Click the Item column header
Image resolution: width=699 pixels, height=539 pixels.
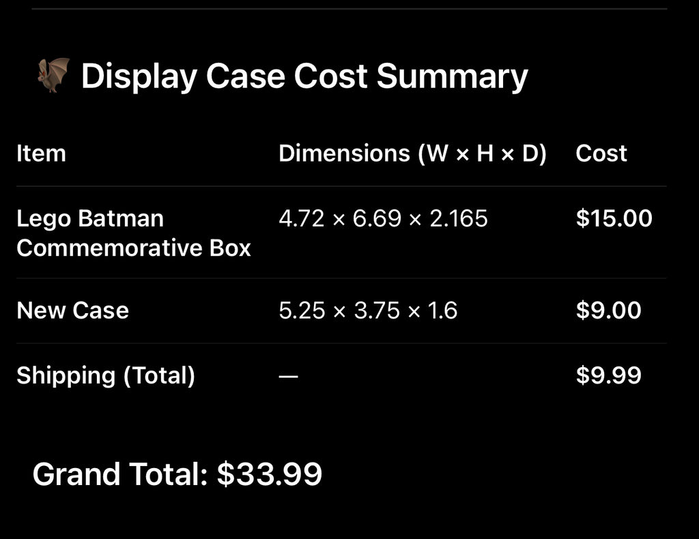coord(41,154)
